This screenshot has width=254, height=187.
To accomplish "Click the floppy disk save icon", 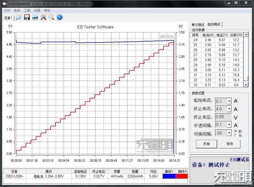I will (27, 17).
